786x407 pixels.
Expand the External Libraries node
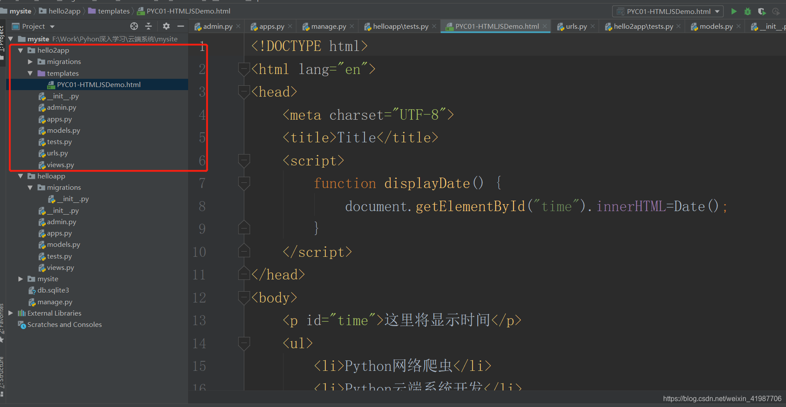point(10,313)
